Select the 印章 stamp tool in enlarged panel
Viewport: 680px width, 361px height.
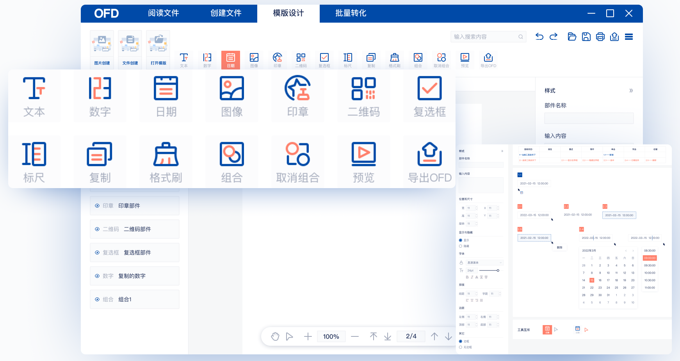point(297,96)
